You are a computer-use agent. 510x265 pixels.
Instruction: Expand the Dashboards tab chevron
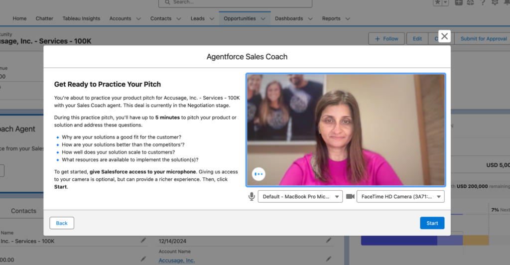coord(310,19)
